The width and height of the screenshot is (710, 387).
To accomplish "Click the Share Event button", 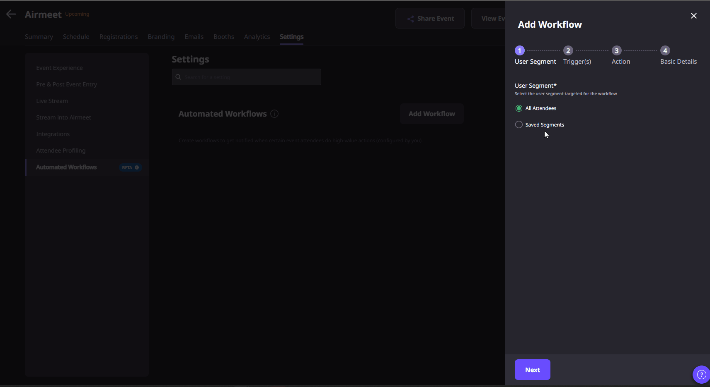I will click(x=430, y=18).
